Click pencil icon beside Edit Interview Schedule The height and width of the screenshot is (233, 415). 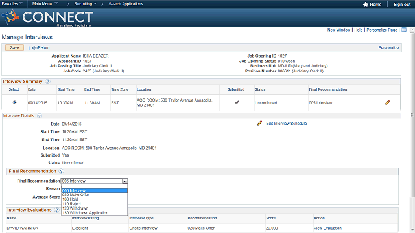(x=259, y=123)
